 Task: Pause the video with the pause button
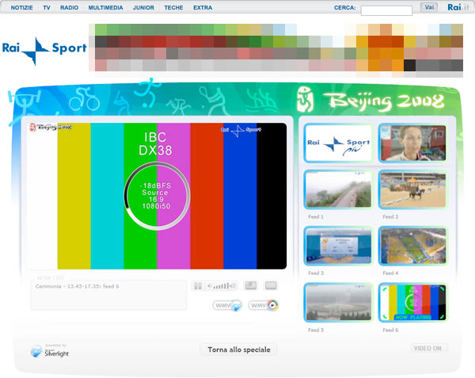coord(198,286)
